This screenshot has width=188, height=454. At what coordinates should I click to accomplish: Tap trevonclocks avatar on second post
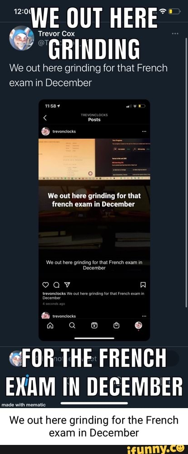pyautogui.click(x=45, y=315)
